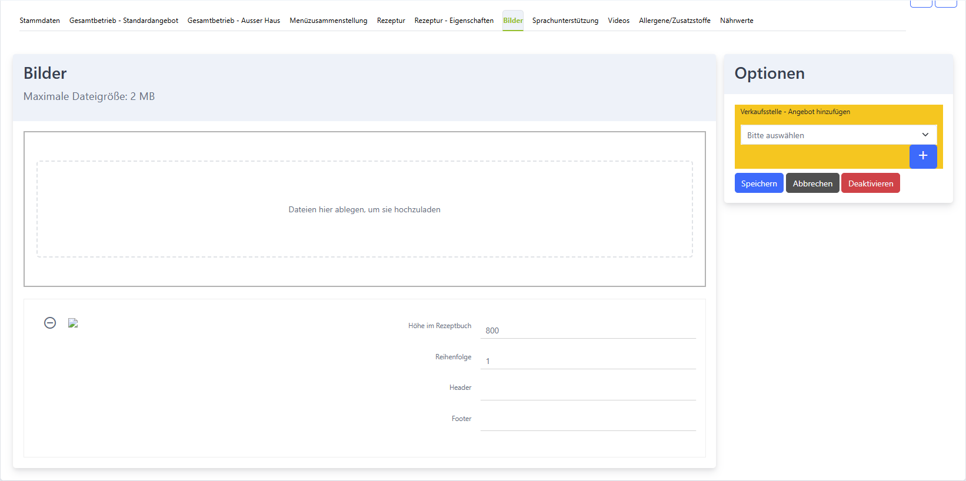966x481 pixels.
Task: Click into the Footer input field
Action: click(x=588, y=422)
